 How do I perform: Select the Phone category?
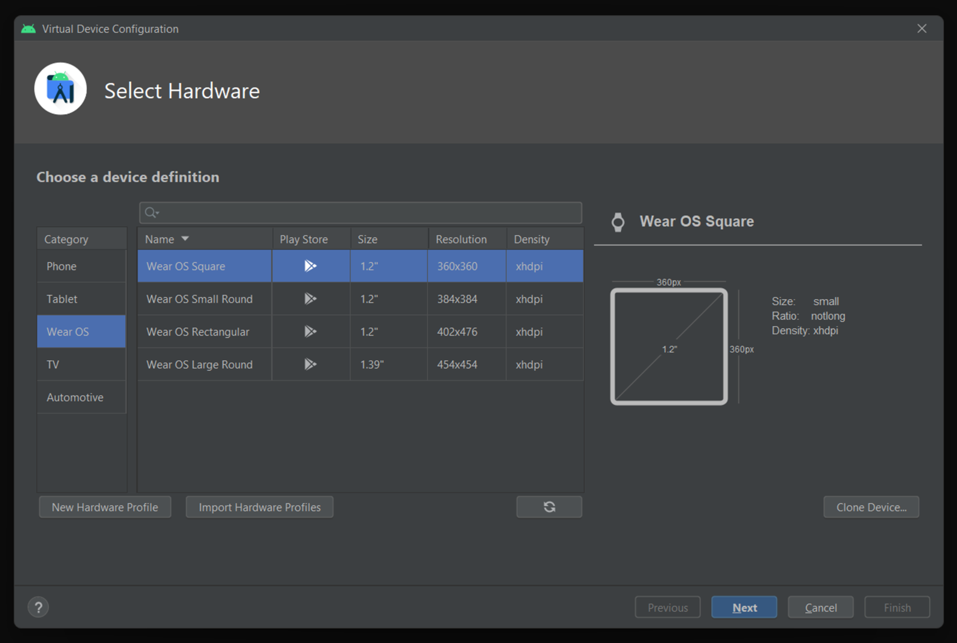(x=81, y=266)
